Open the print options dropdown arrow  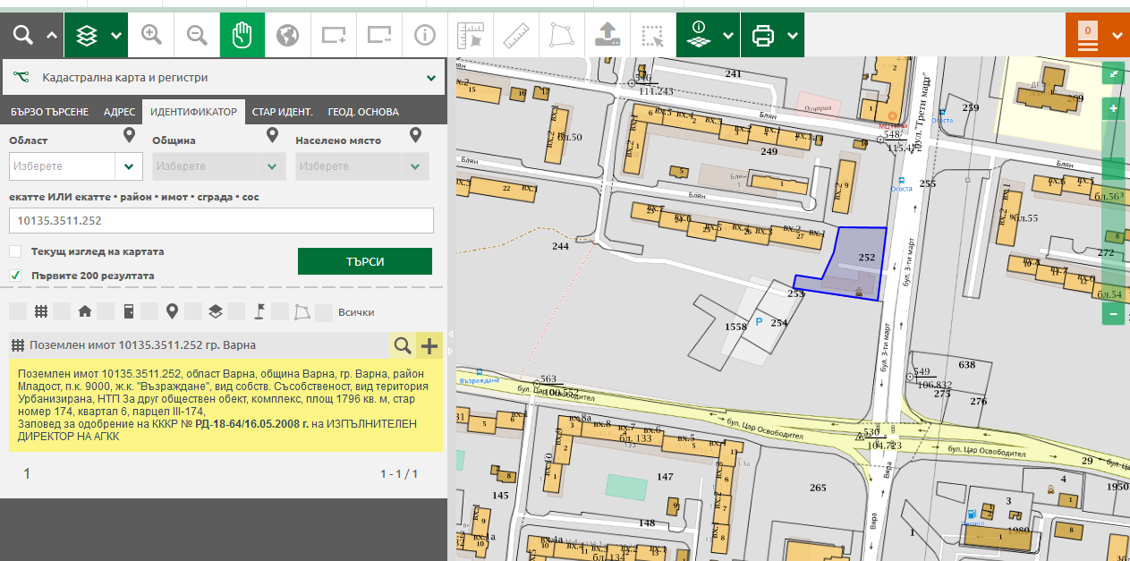pos(793,36)
